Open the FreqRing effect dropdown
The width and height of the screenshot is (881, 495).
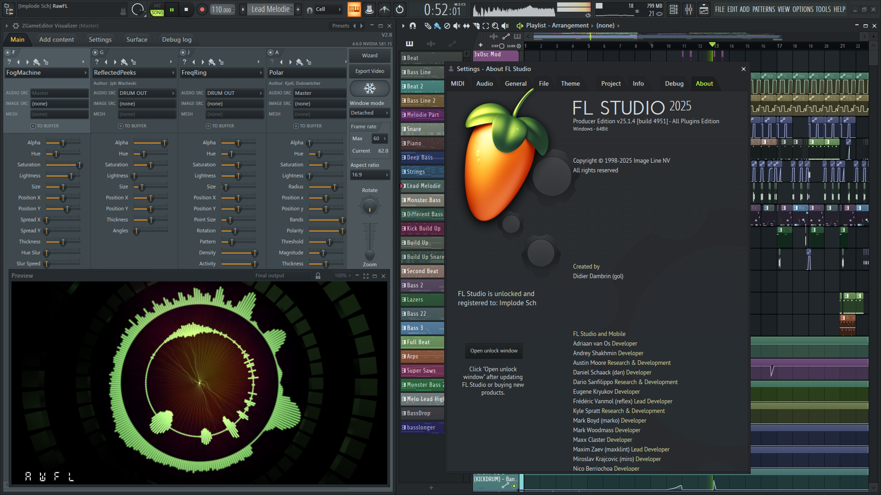(222, 72)
